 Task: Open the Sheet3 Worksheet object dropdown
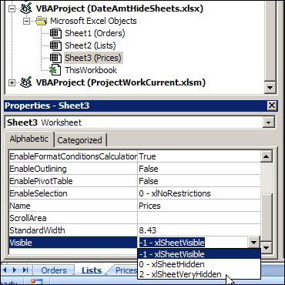click(x=269, y=122)
